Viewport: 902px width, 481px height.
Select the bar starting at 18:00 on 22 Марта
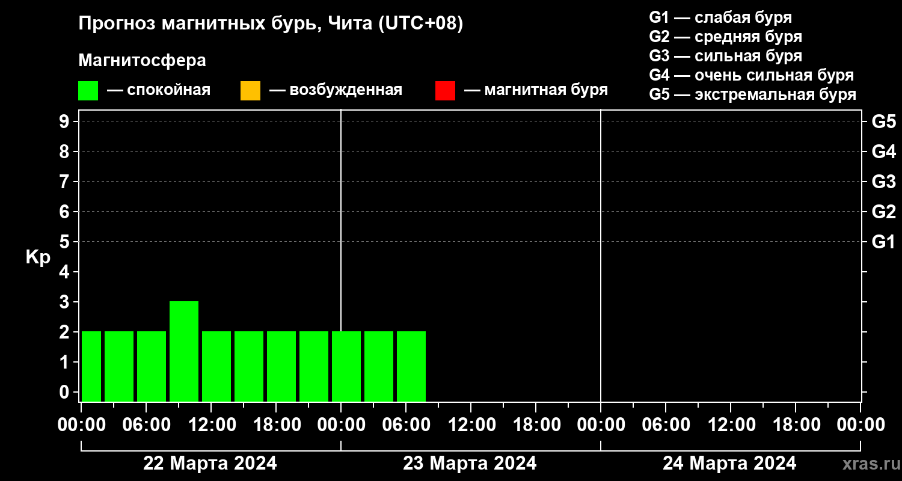[281, 366]
